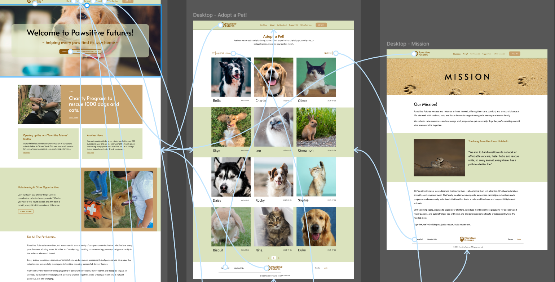The width and height of the screenshot is (555, 282).
Task: Click LEARN MORE! in the Volunteering section
Action: click(x=25, y=211)
